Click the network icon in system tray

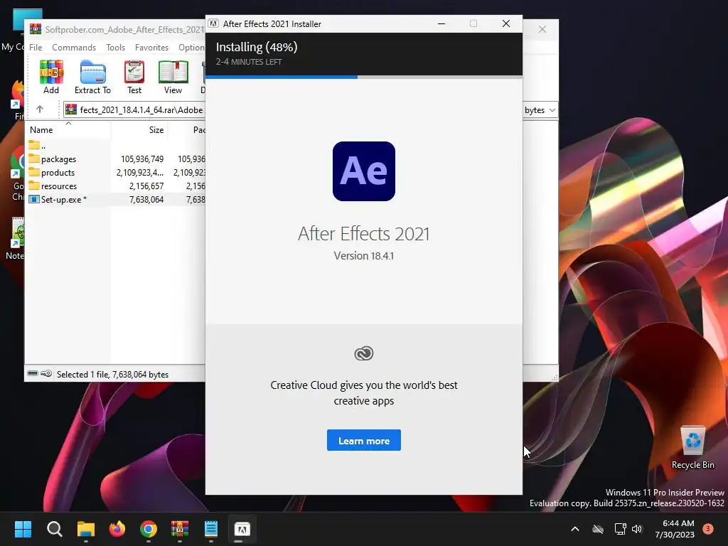coord(620,529)
